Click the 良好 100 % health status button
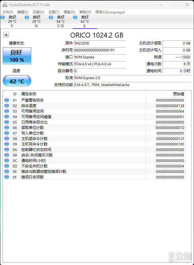 (17, 56)
